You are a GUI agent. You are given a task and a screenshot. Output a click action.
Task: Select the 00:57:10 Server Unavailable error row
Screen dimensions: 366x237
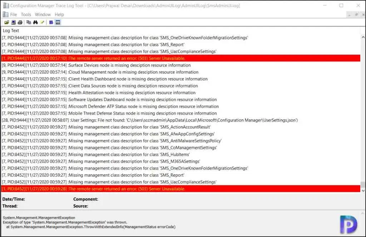click(x=181, y=58)
